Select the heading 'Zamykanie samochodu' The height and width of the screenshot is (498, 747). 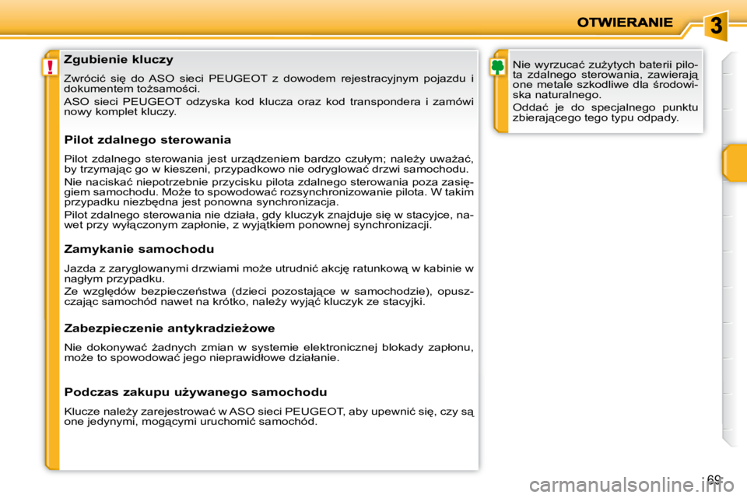coord(139,249)
